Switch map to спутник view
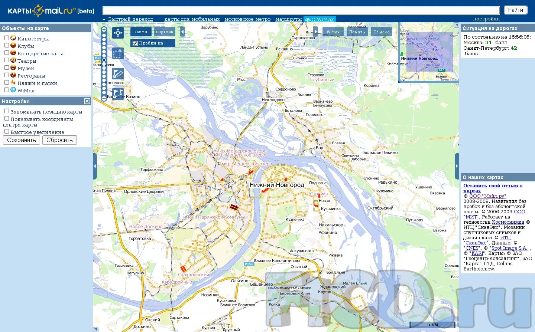 165,32
